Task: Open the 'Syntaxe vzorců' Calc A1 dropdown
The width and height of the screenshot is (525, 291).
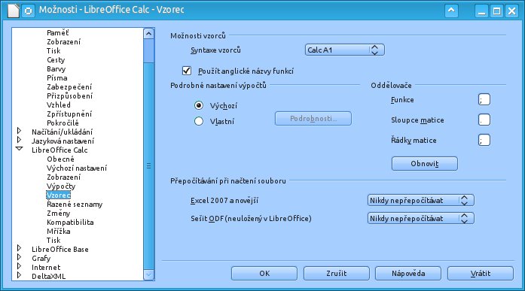Action: tap(344, 50)
